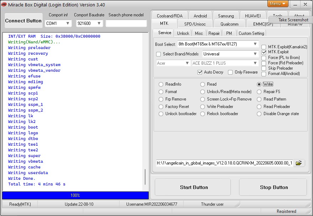Choose the Unlock bootloader radio option
313x216 pixels.
click(161, 114)
